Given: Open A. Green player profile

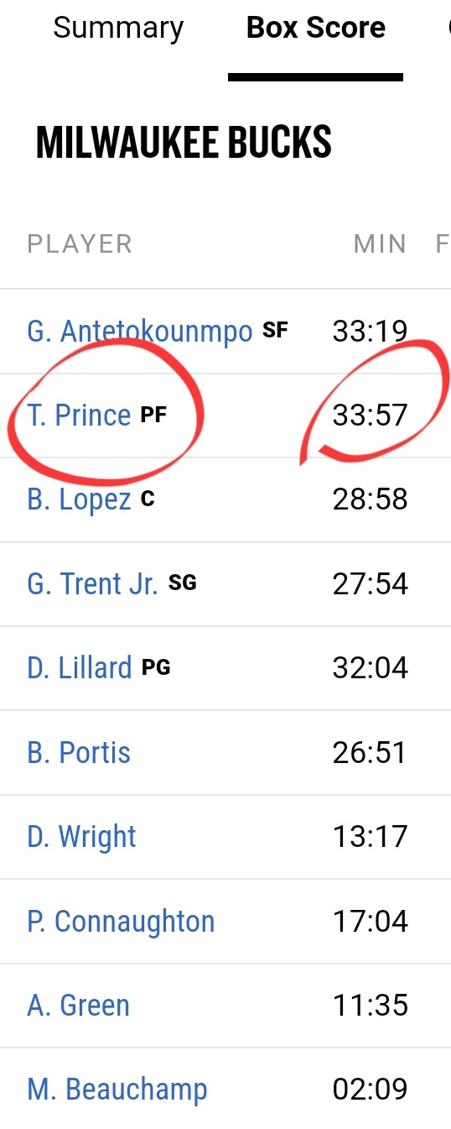Looking at the screenshot, I should coord(78,1006).
